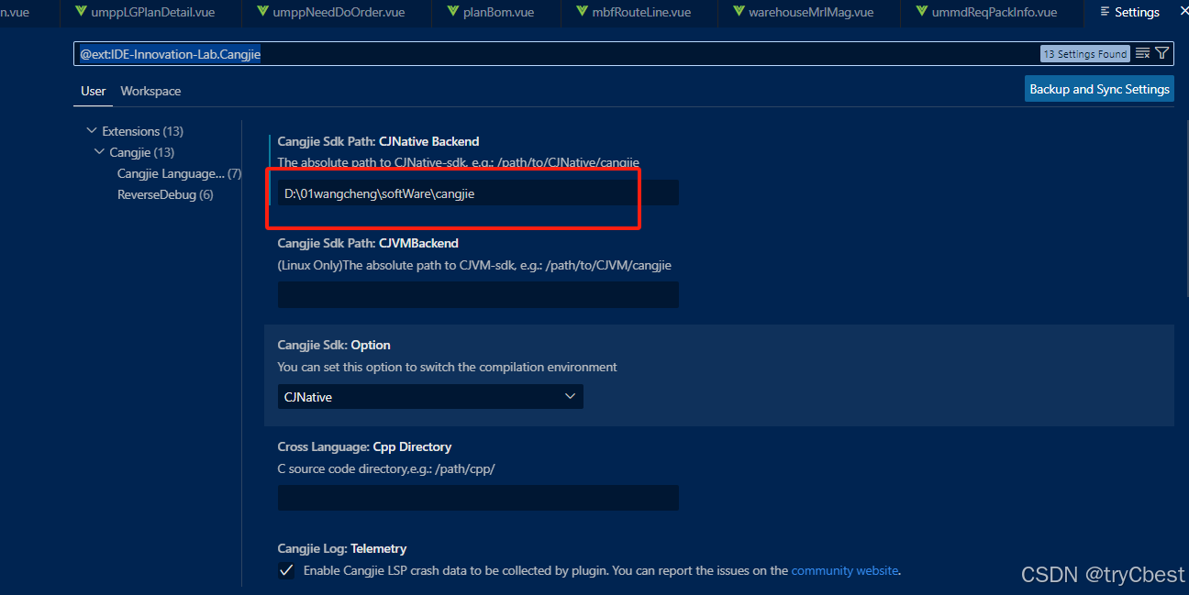The height and width of the screenshot is (595, 1189).
Task: Click the Settings tab list icon
Action: click(1105, 12)
